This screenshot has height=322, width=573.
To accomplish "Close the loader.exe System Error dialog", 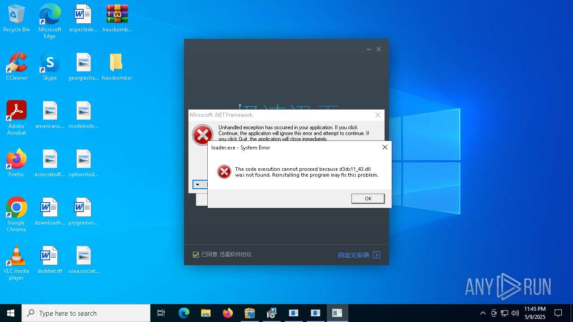I will pyautogui.click(x=385, y=147).
